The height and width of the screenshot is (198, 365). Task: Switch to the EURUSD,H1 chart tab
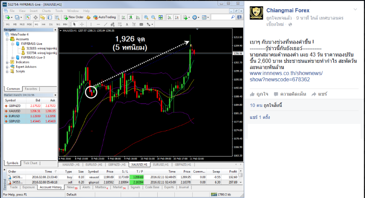tap(161, 165)
